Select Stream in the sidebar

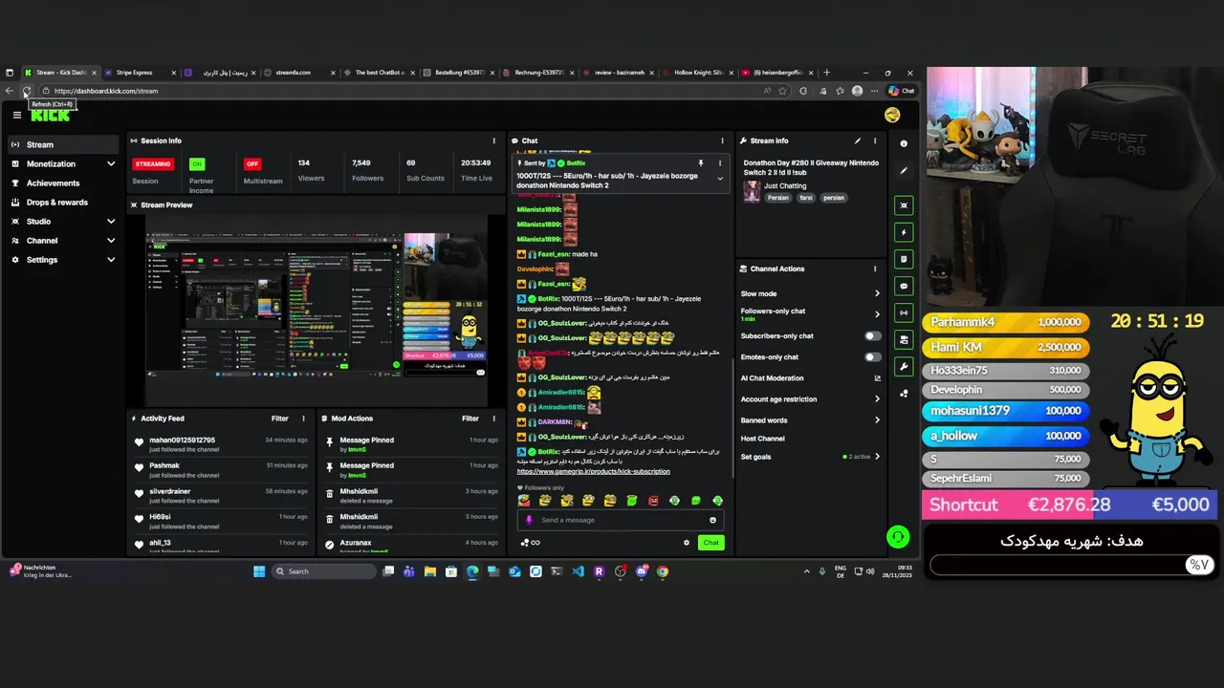61,144
